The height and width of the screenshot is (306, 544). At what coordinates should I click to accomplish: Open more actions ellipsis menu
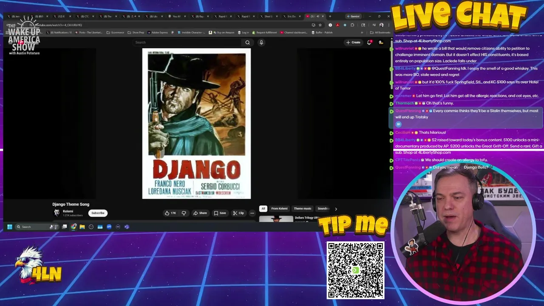[252, 213]
